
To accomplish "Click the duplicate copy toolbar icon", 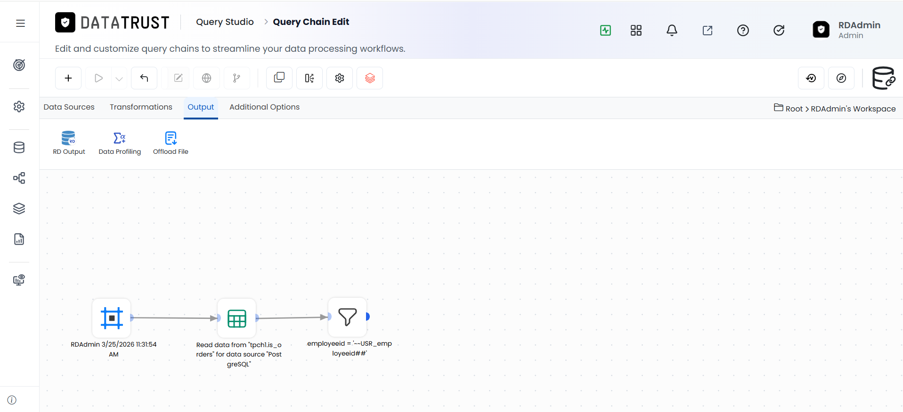I will point(279,78).
